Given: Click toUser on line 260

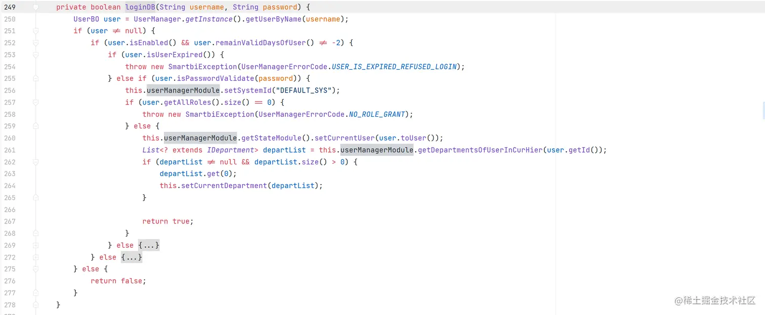Looking at the screenshot, I should (413, 138).
